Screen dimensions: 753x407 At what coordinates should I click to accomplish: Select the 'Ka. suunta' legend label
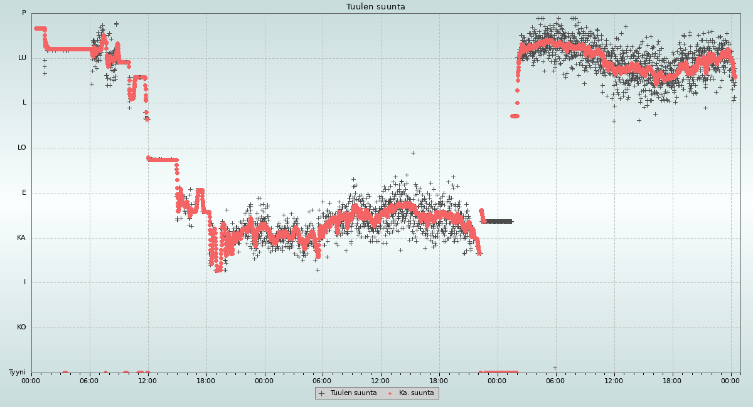point(416,393)
